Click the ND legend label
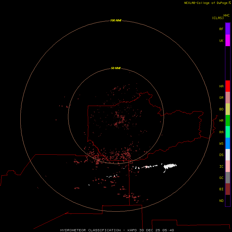232x232 pixels. tap(221, 201)
